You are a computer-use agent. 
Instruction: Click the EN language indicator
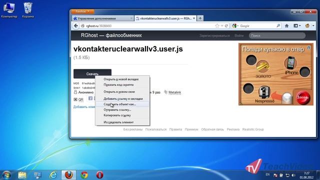coord(267,174)
